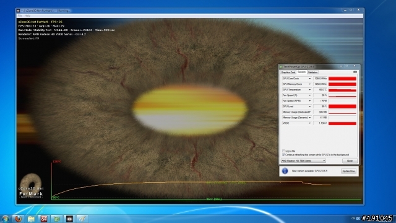Expand the Memory Usage (Dedicated) dropdown
This screenshot has width=396, height=223.
[x=310, y=112]
